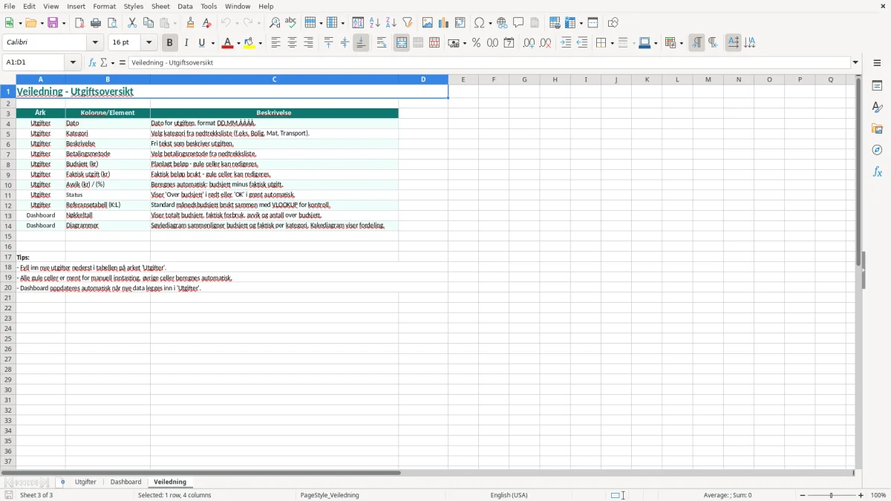The width and height of the screenshot is (891, 501).
Task: Switch to the Utgifter sheet tab
Action: pyautogui.click(x=85, y=482)
